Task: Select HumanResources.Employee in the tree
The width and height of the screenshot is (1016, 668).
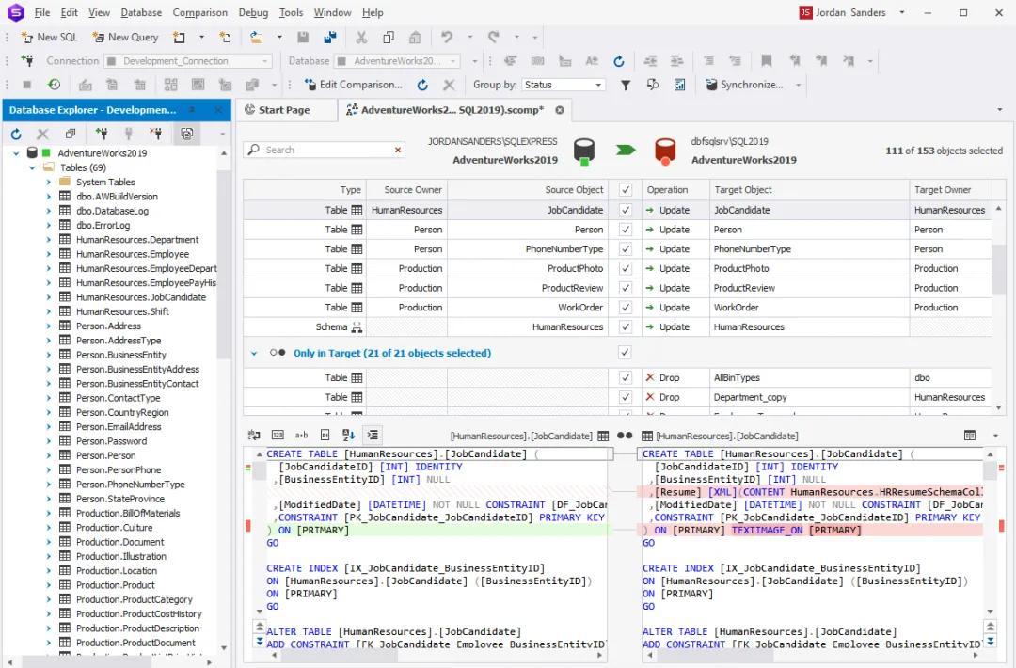Action: [x=133, y=254]
